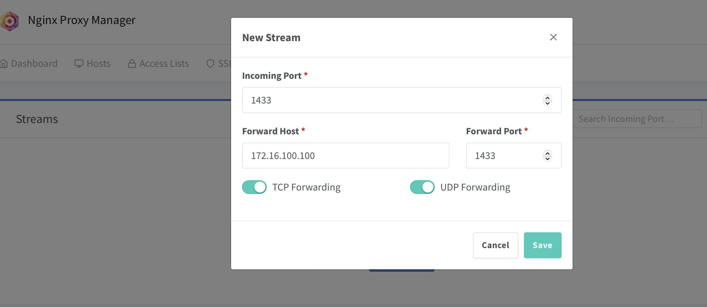Cancel the New Stream dialog
The width and height of the screenshot is (707, 307).
[x=495, y=245]
